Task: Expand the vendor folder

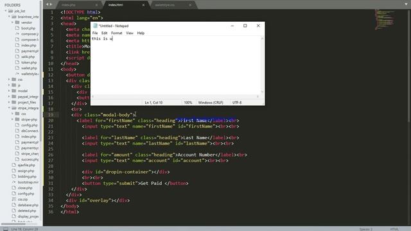Action: coord(12,22)
